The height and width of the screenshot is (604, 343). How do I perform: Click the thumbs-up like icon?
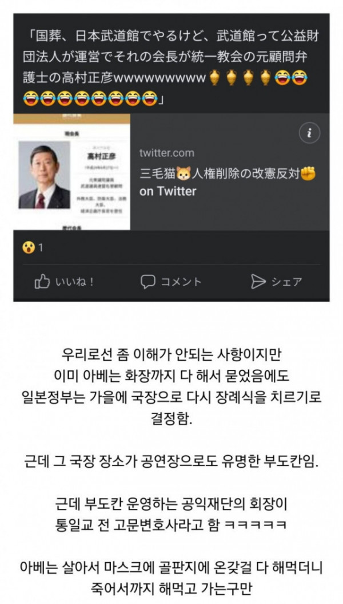pyautogui.click(x=42, y=282)
